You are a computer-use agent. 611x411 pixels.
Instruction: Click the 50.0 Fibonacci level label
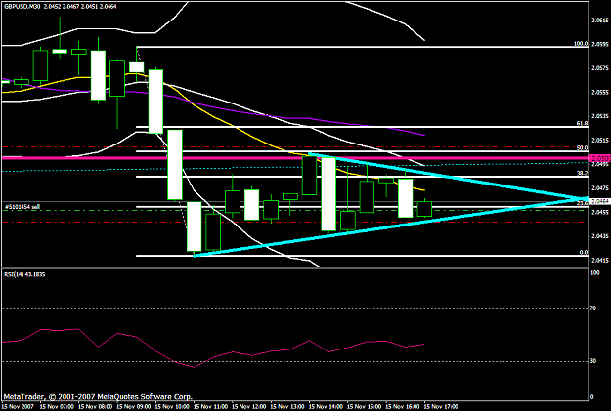pos(582,147)
